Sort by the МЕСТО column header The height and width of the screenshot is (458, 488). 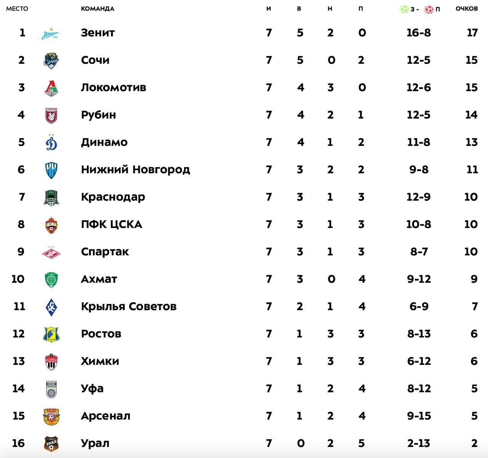pos(17,9)
